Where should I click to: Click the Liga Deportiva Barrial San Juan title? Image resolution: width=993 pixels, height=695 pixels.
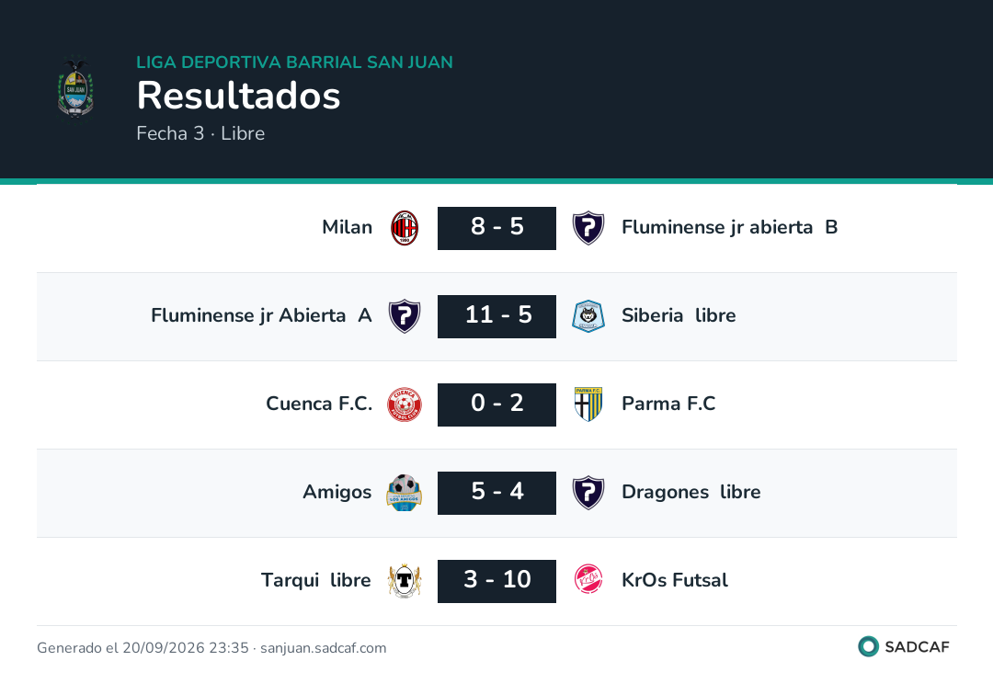pyautogui.click(x=294, y=62)
